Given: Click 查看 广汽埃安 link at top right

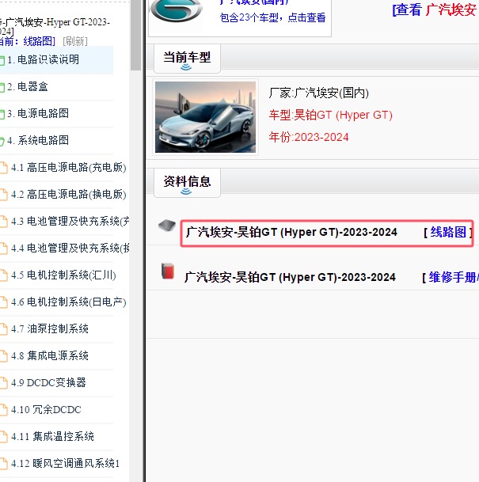Looking at the screenshot, I should pyautogui.click(x=435, y=9).
